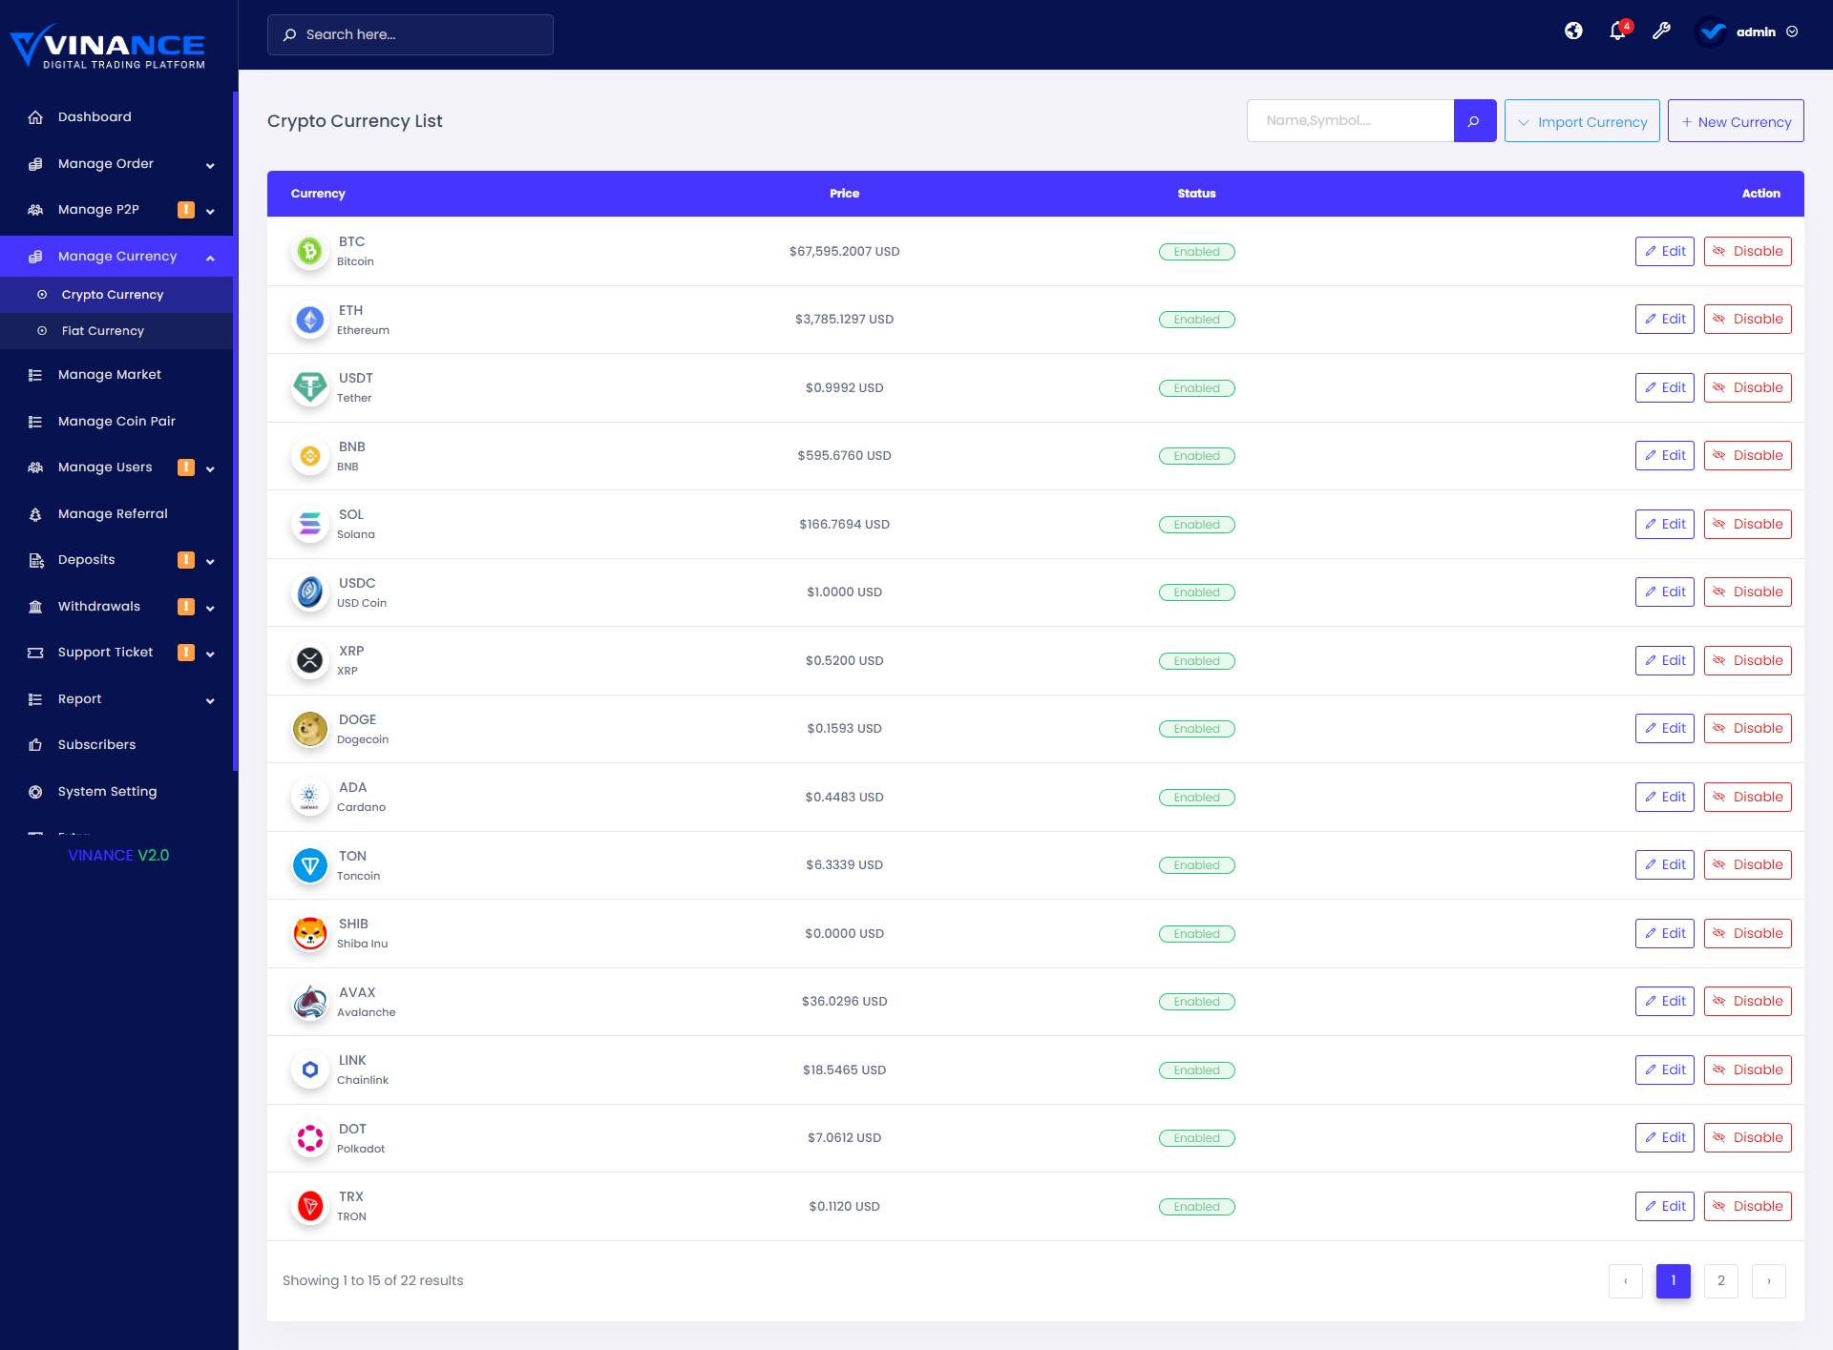
Task: Disable the BTC currency
Action: tap(1747, 251)
